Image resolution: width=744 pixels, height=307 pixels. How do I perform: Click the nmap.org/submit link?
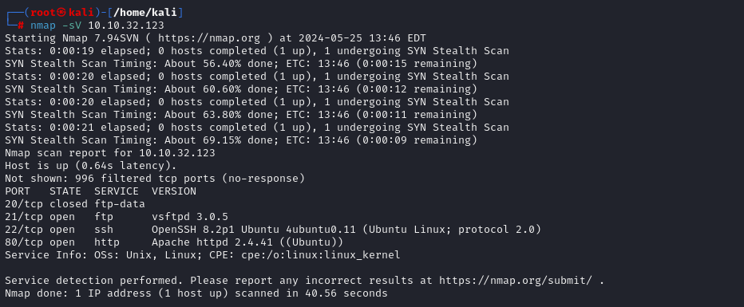516,281
